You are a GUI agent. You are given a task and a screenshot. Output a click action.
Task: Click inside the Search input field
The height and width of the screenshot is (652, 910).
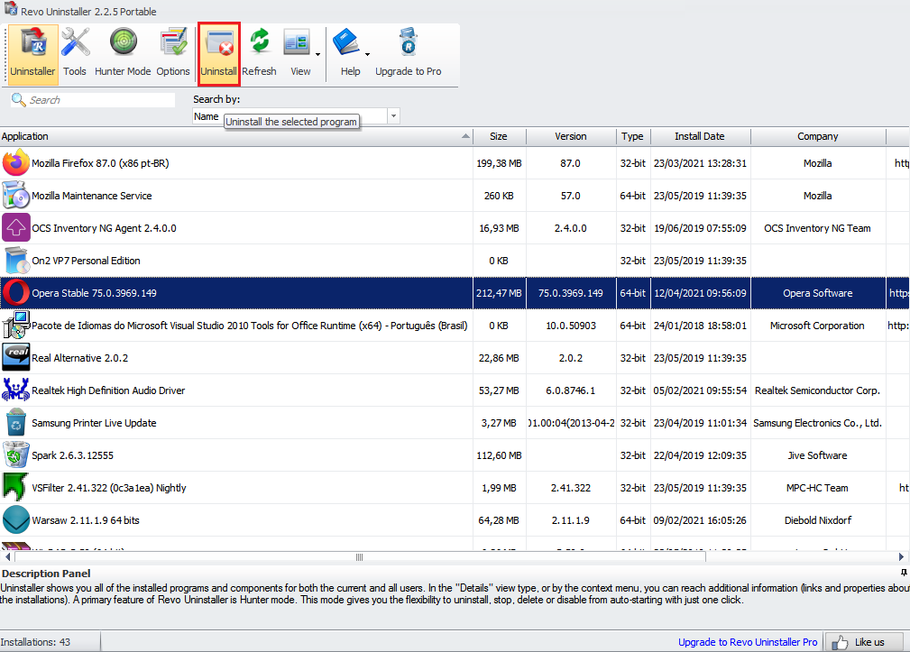(99, 100)
